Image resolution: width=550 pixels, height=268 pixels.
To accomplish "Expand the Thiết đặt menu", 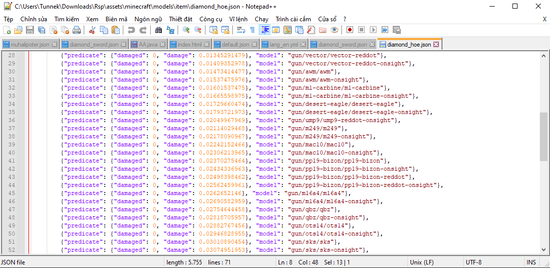I will pos(181,19).
